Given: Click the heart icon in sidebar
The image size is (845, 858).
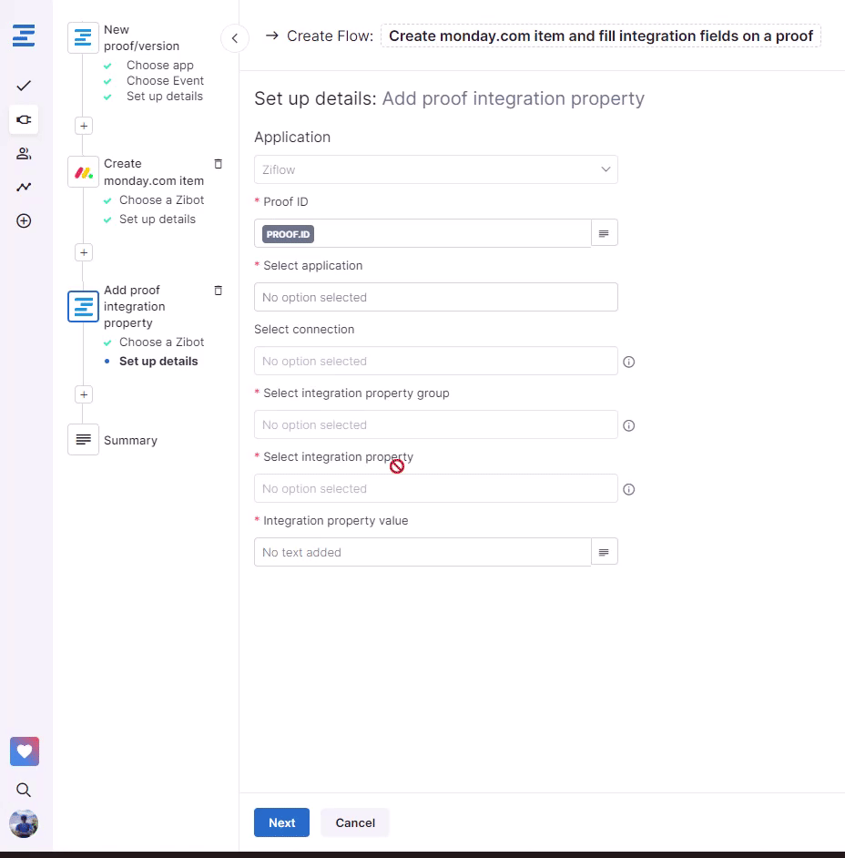Looking at the screenshot, I should click(x=24, y=751).
